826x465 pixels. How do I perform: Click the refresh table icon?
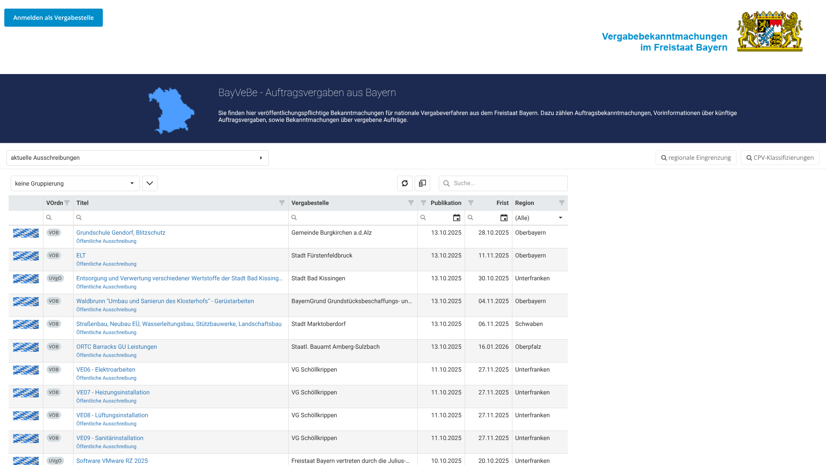(x=404, y=183)
